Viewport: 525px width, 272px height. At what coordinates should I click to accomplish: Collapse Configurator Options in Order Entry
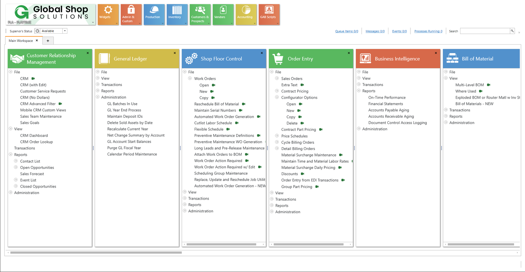point(277,97)
